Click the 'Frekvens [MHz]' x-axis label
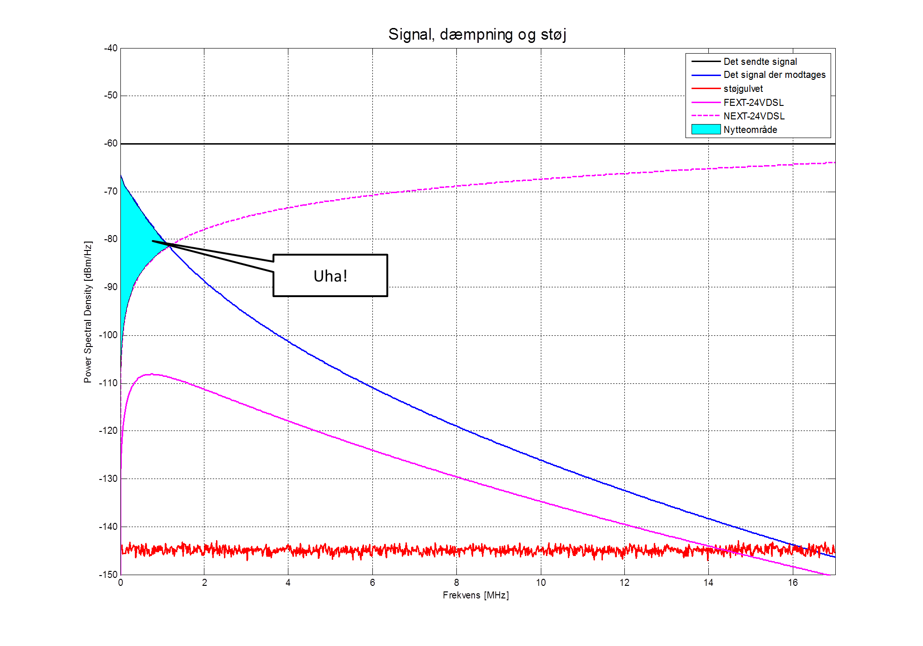The image size is (923, 646). click(x=475, y=595)
